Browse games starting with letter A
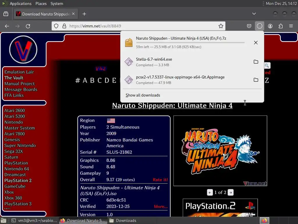The image size is (298, 224). (x=85, y=80)
